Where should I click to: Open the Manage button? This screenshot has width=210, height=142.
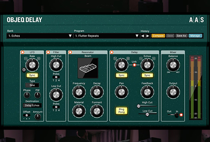pyautogui.click(x=195, y=36)
